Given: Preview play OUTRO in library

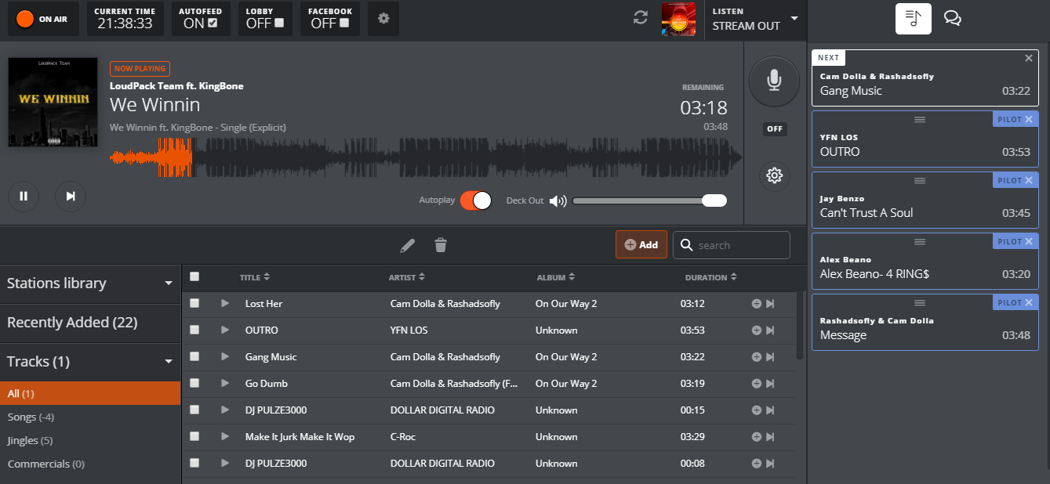Looking at the screenshot, I should coord(226,330).
